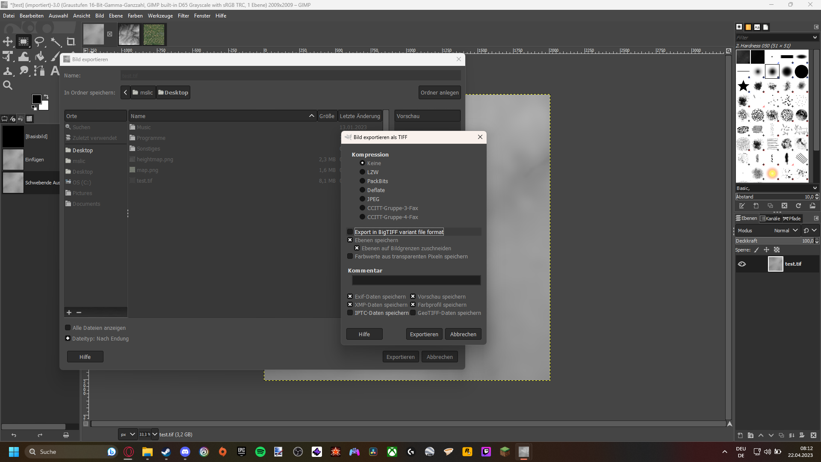Toggle visibility of test.tif layer
Viewport: 821px width, 462px height.
[x=742, y=264]
